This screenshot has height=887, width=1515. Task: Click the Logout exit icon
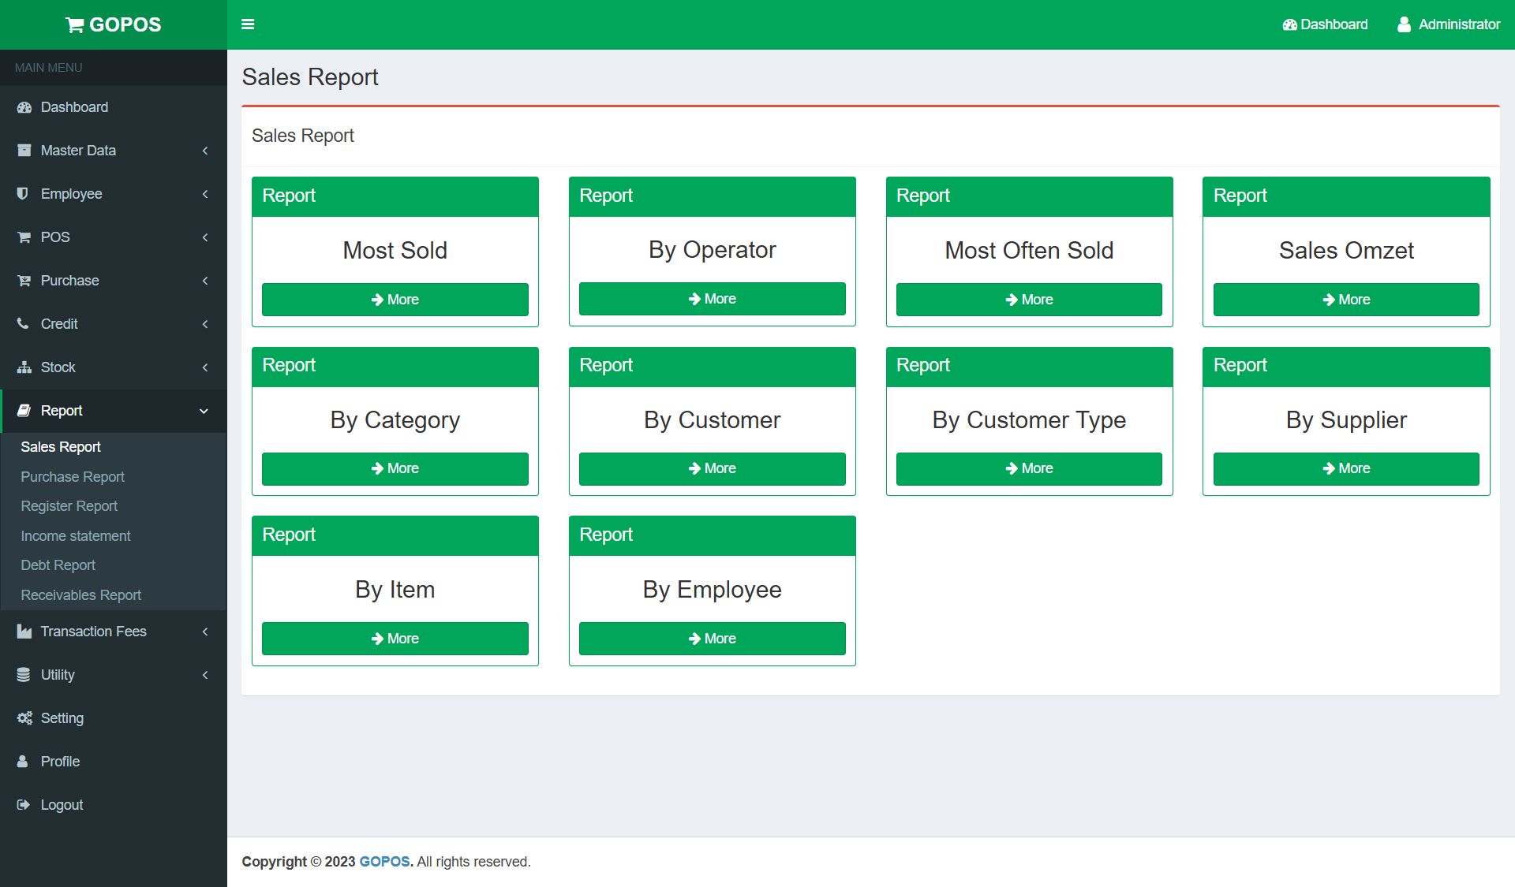[23, 805]
